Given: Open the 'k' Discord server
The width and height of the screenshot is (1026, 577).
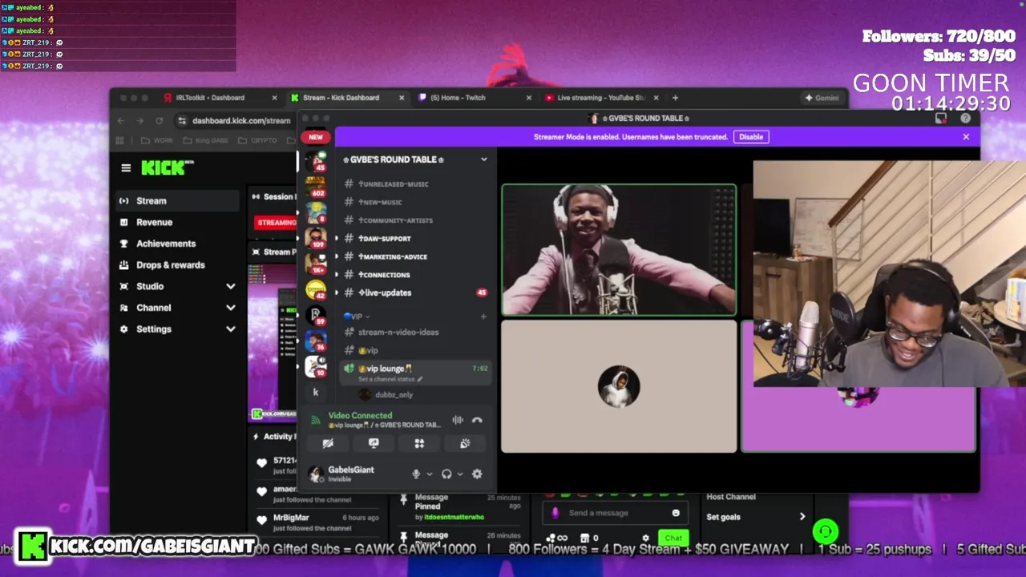Looking at the screenshot, I should point(316,392).
